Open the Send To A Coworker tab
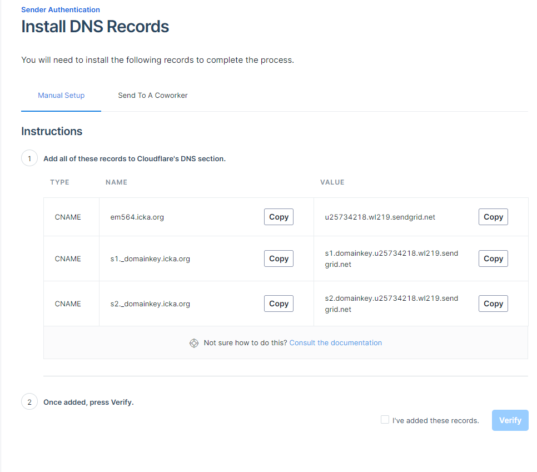537x472 pixels. point(153,96)
